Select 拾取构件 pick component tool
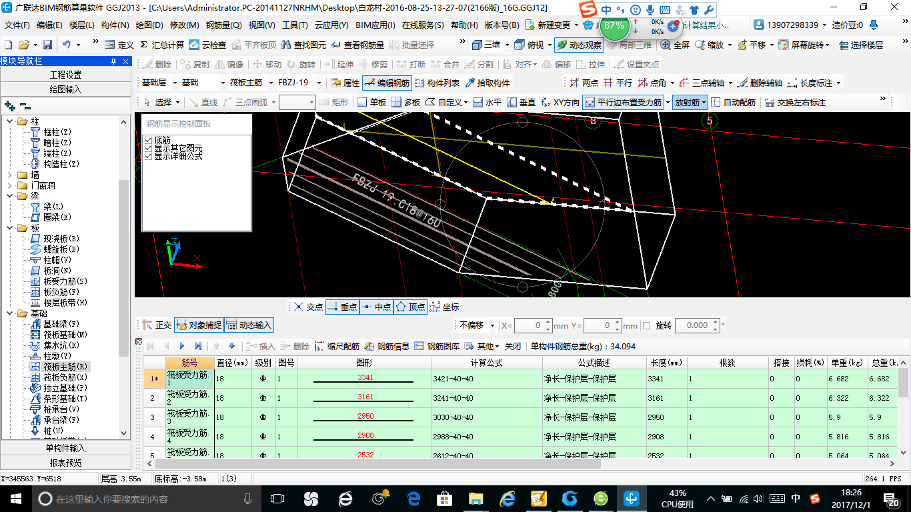 click(488, 83)
